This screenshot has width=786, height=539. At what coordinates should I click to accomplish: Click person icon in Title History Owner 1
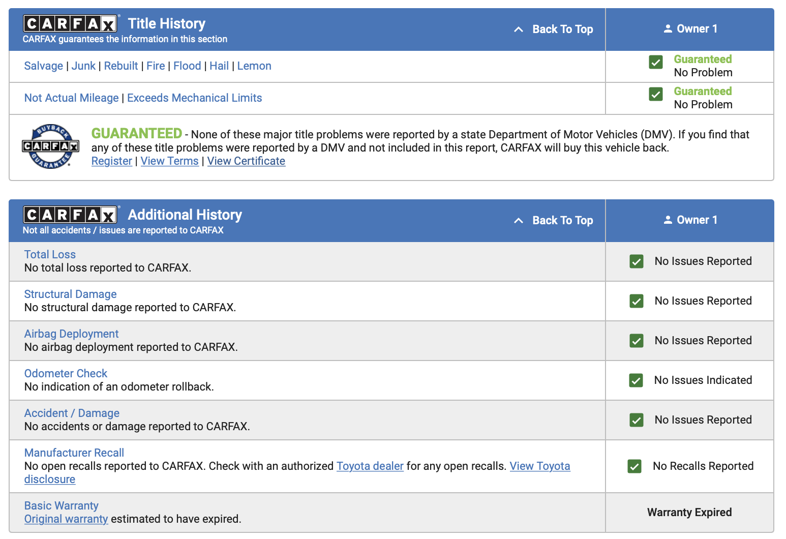[668, 29]
